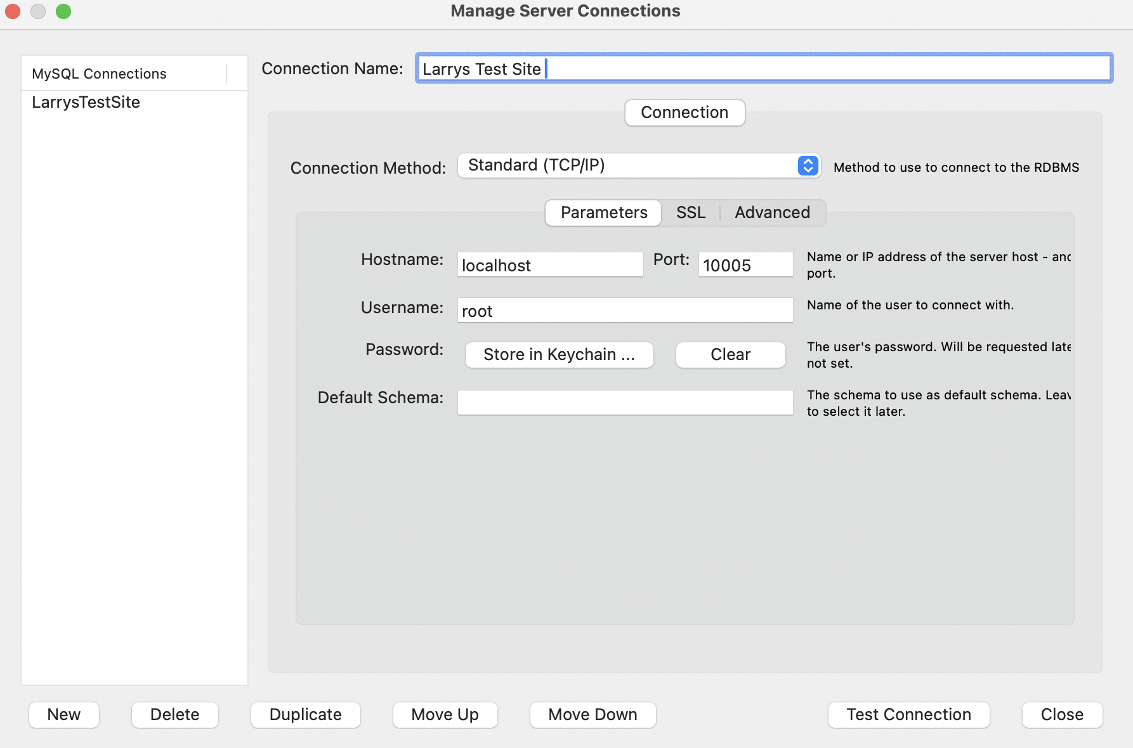Click the Username input field
The image size is (1133, 748).
click(x=625, y=311)
